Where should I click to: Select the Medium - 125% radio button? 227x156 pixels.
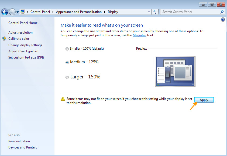(67, 62)
